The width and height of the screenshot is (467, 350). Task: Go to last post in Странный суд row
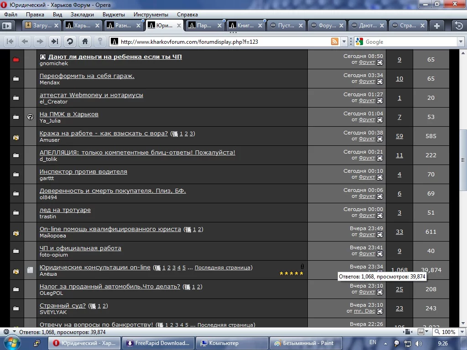380,311
